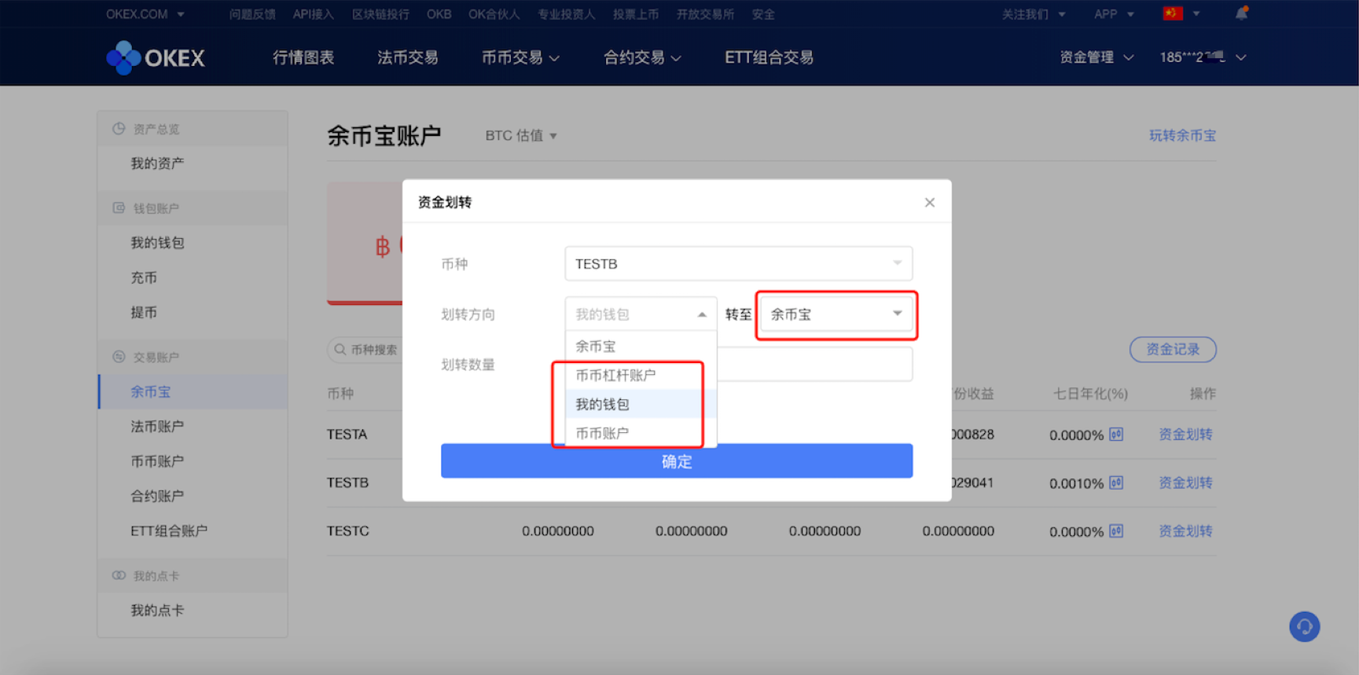Collapse the 划转方向 source dropdown
The height and width of the screenshot is (675, 1359).
point(641,314)
